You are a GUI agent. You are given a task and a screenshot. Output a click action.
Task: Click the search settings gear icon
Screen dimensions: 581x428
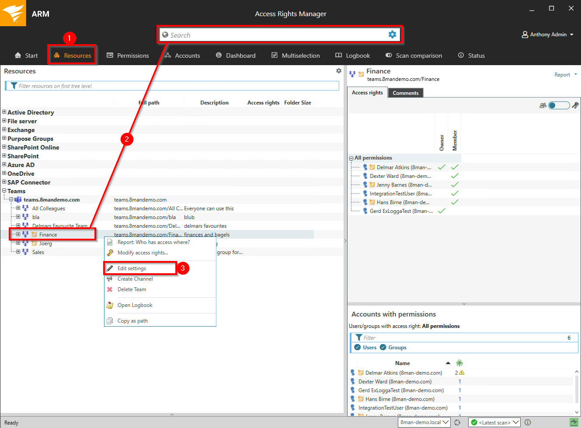pyautogui.click(x=392, y=35)
